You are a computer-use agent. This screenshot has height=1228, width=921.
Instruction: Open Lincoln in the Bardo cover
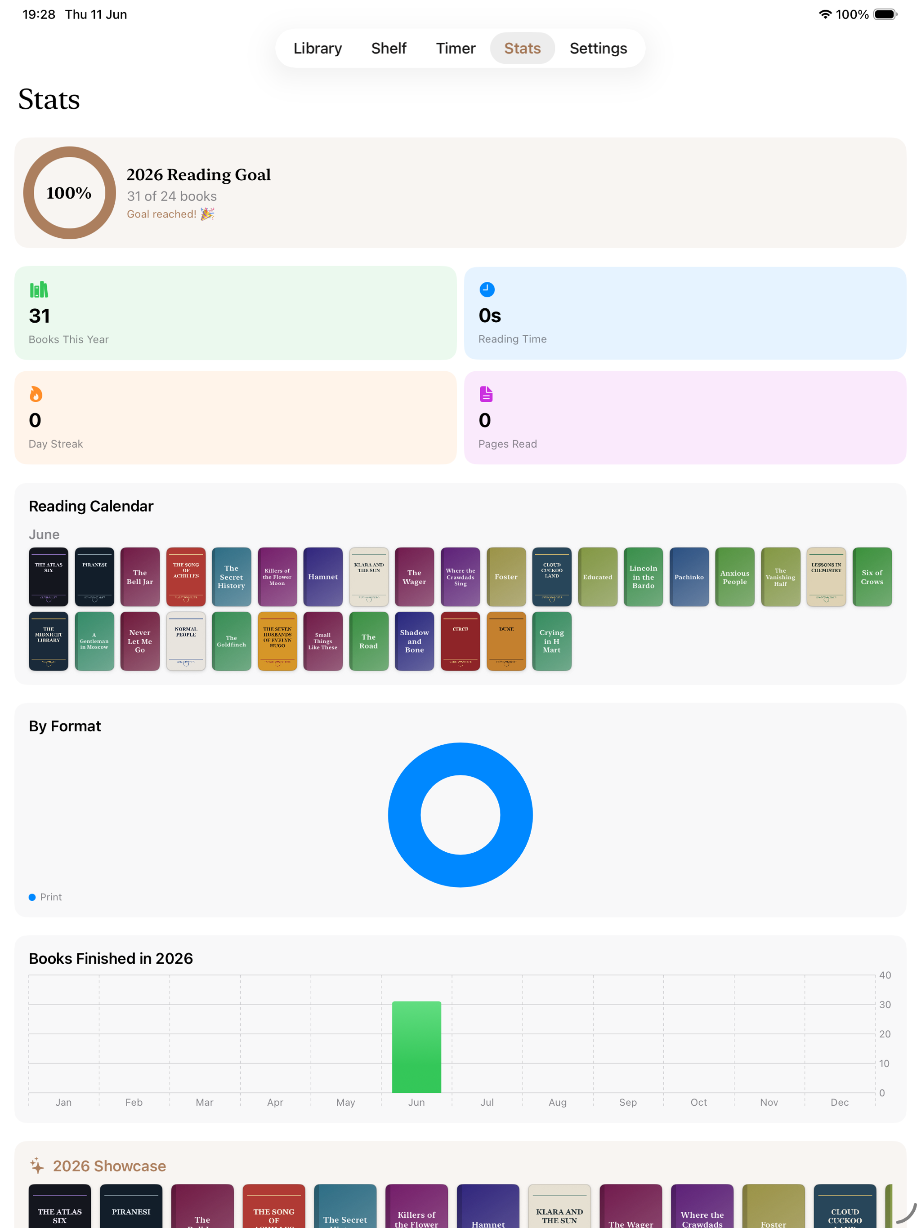click(643, 577)
